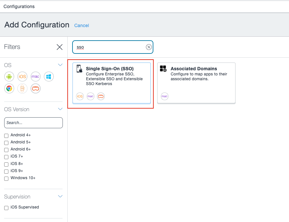
Task: Click the Cancel link
Action: point(82,25)
